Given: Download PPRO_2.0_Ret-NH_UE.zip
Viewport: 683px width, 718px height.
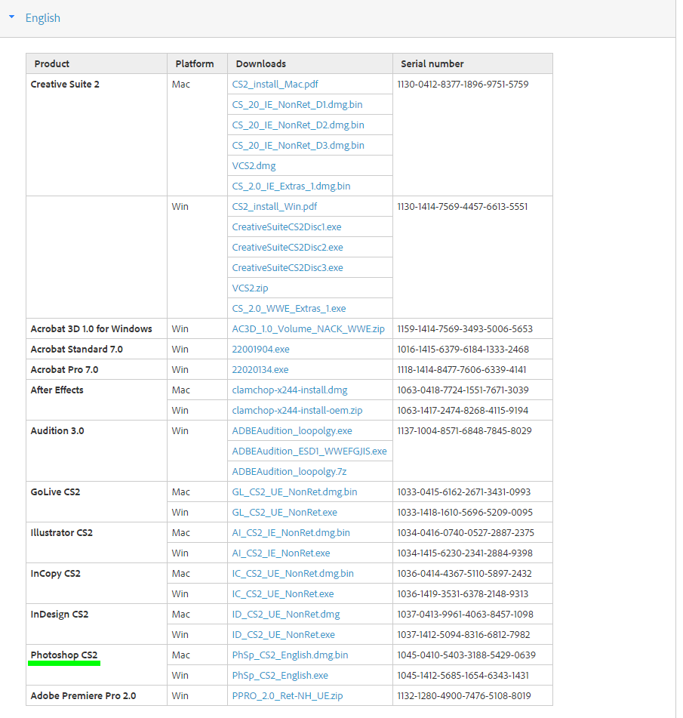Looking at the screenshot, I should (287, 696).
